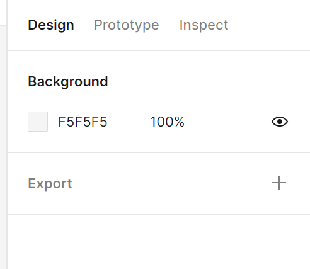Click the light gray fill swatch
Screen dimensions: 310x269
[x=38, y=122]
